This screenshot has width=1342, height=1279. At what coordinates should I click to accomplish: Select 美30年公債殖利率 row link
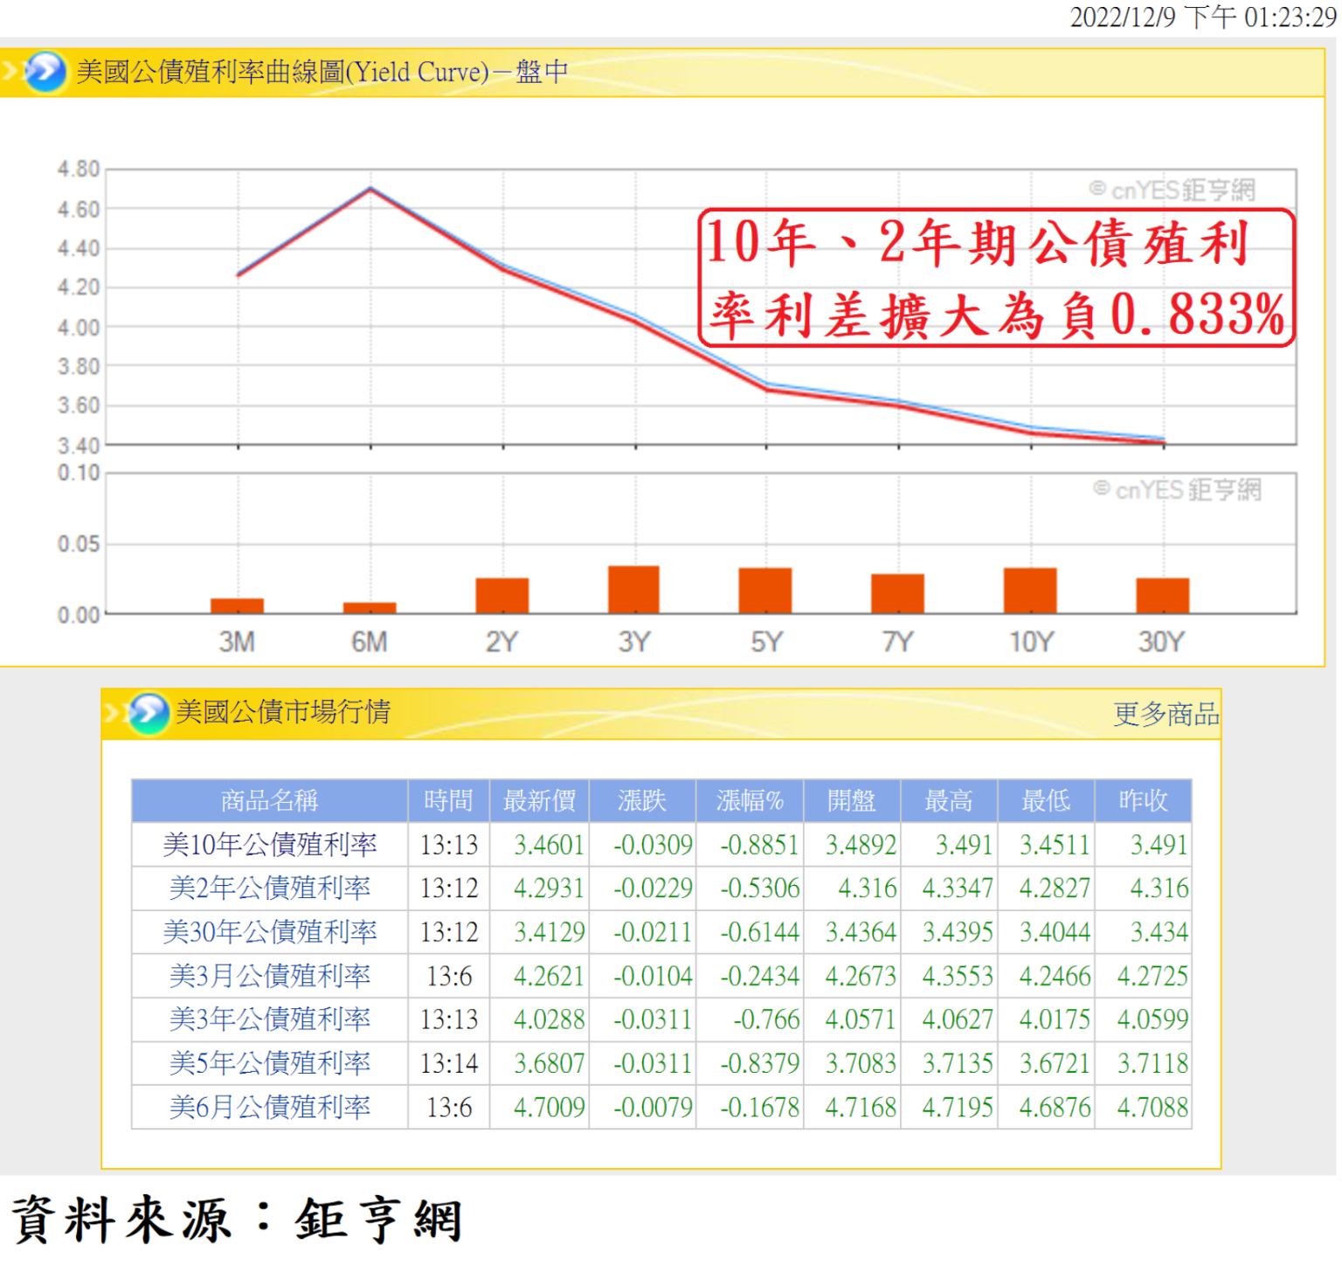click(269, 932)
